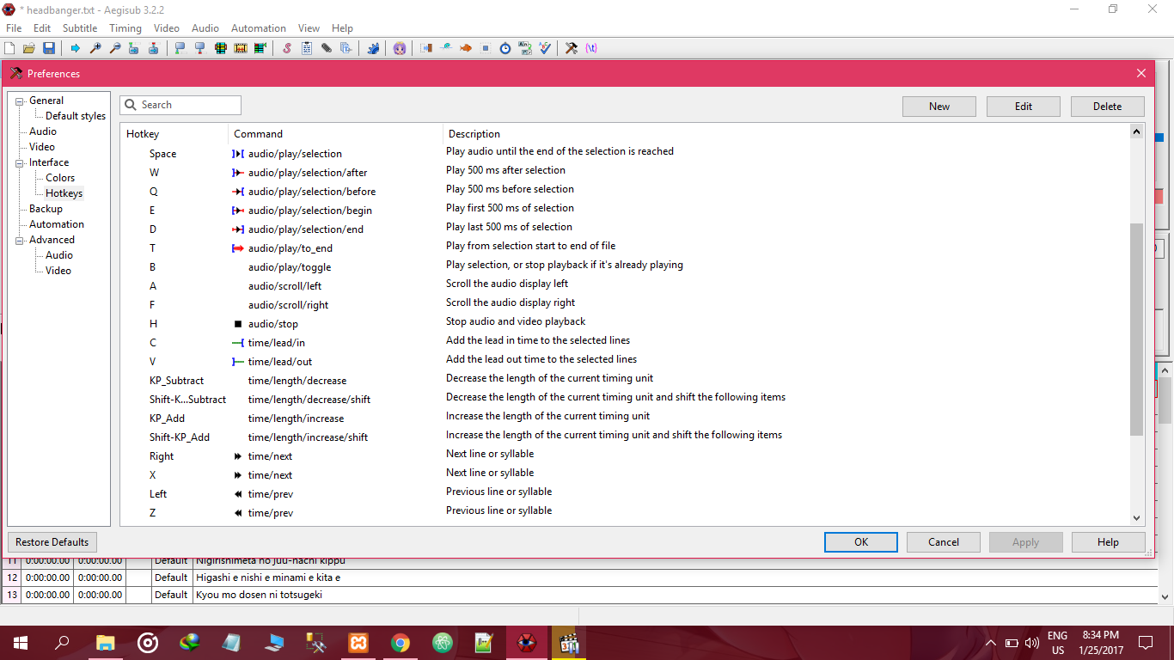The height and width of the screenshot is (660, 1174).
Task: Select Audio under Advanced
Action: point(59,255)
